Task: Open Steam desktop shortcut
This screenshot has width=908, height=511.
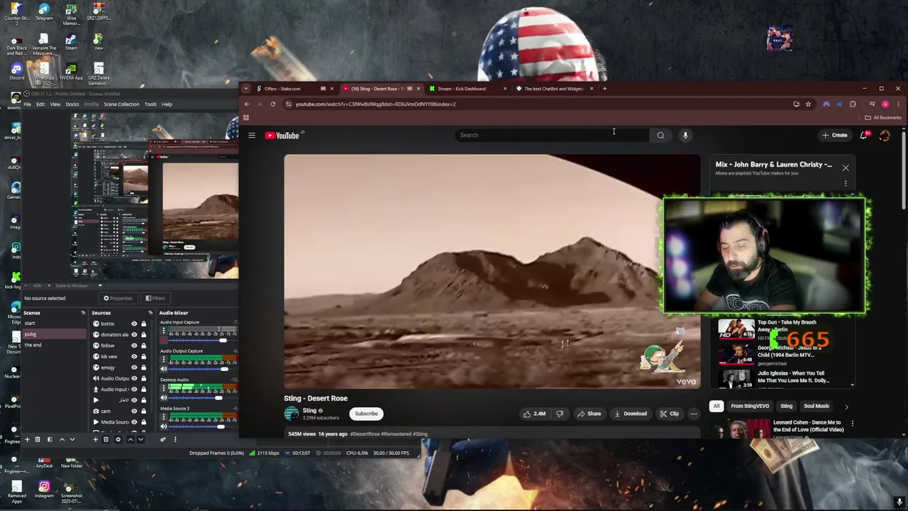Action: point(72,42)
